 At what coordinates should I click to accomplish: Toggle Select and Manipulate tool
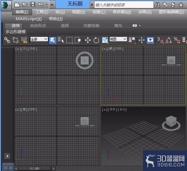pyautogui.click(x=142, y=40)
